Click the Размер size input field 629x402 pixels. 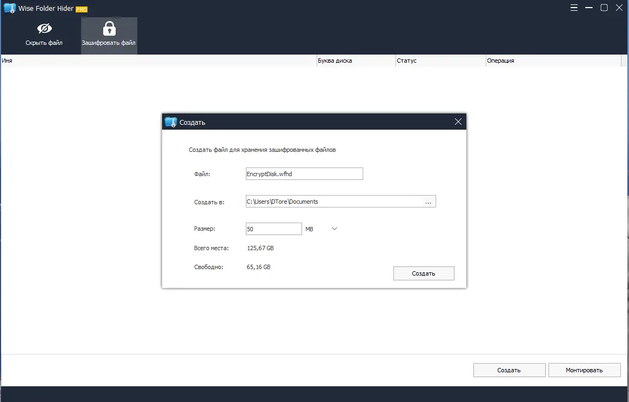(x=273, y=229)
